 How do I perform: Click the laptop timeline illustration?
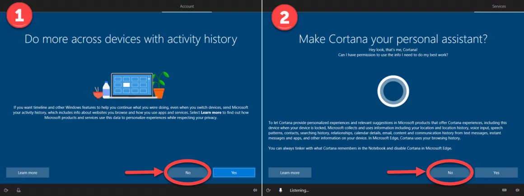[x=131, y=85]
